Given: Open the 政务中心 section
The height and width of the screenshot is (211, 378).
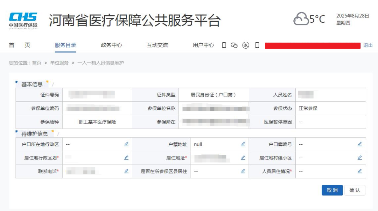Looking at the screenshot, I should (x=111, y=45).
